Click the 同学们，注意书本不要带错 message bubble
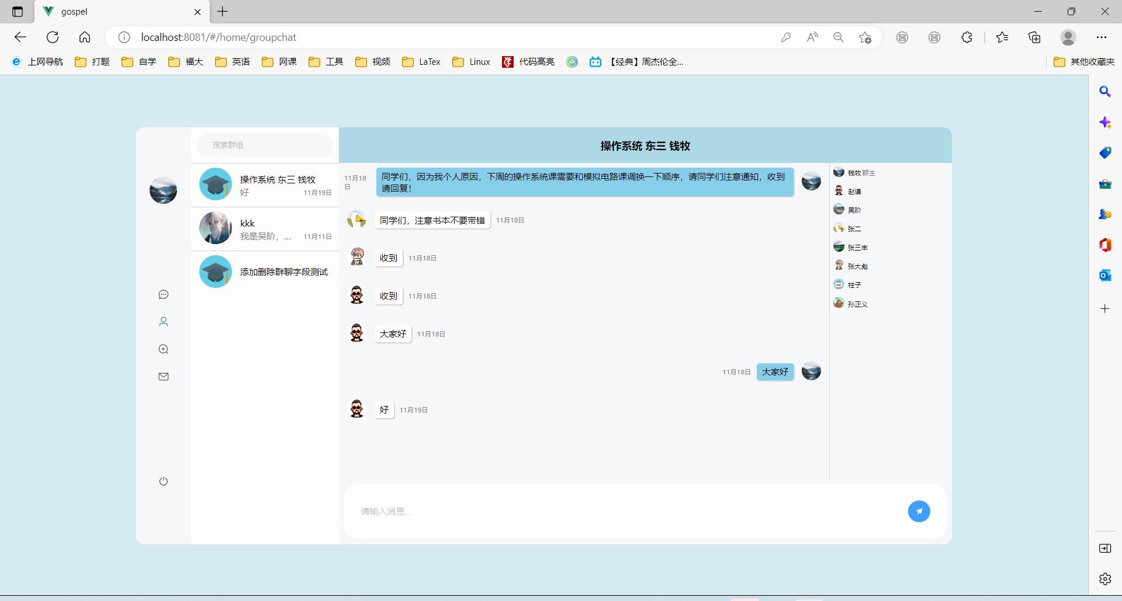This screenshot has width=1122, height=601. pyautogui.click(x=432, y=220)
